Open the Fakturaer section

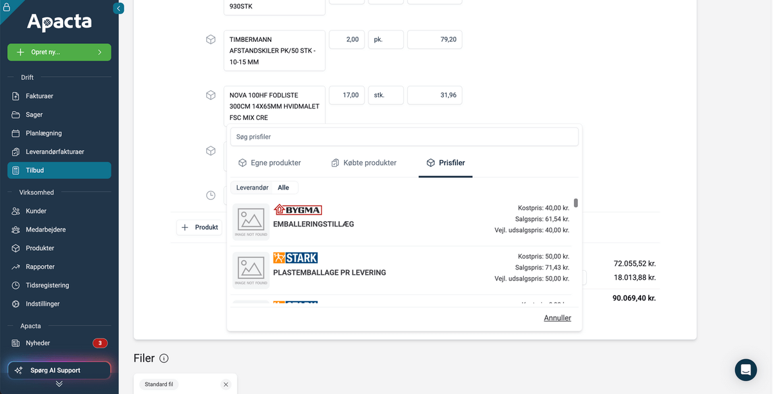[39, 96]
